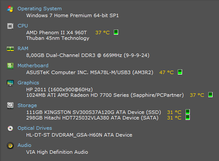Open the Graphics section heading link
Screen dimensions: 219x161
pyautogui.click(x=28, y=83)
